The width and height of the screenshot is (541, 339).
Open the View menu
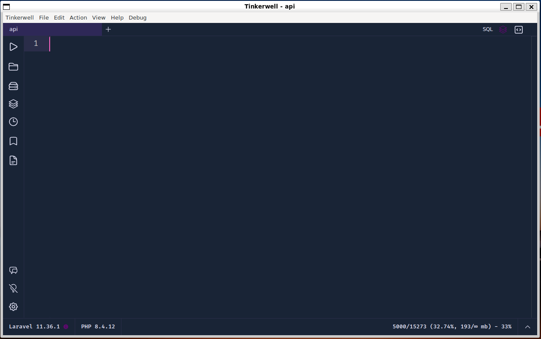pyautogui.click(x=99, y=17)
